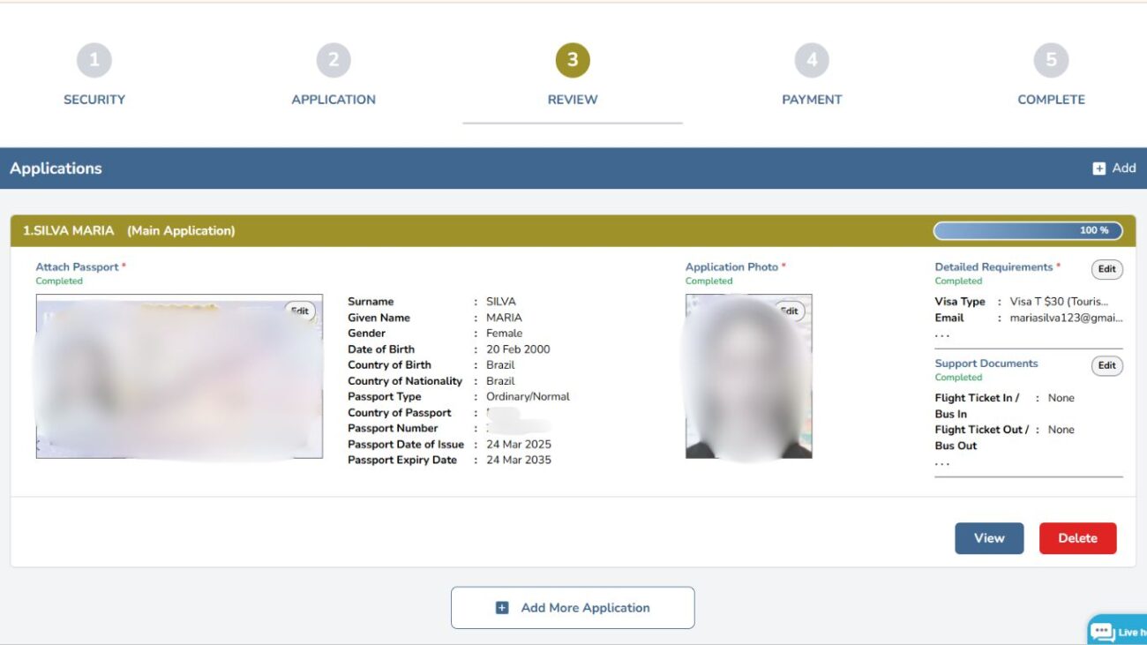Screen dimensions: 1147x645
Task: Click the step 1 Security circle
Action: click(x=94, y=60)
